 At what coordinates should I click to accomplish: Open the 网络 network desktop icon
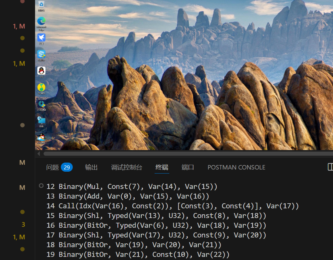[41, 121]
